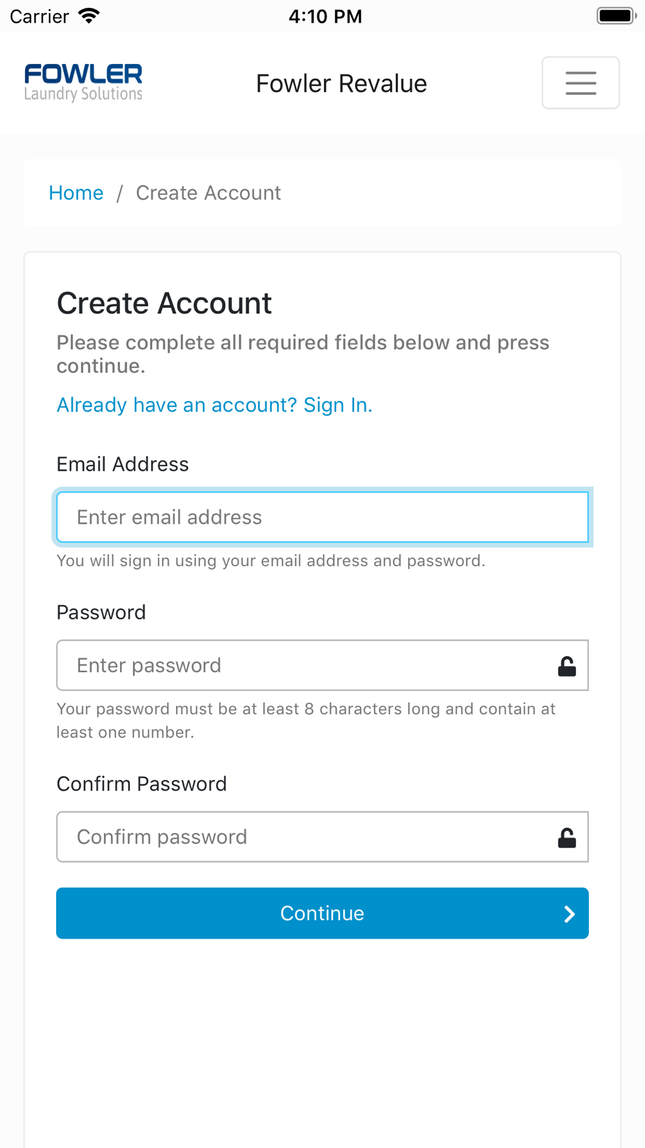Select the Create Account breadcrumb item

tap(208, 193)
